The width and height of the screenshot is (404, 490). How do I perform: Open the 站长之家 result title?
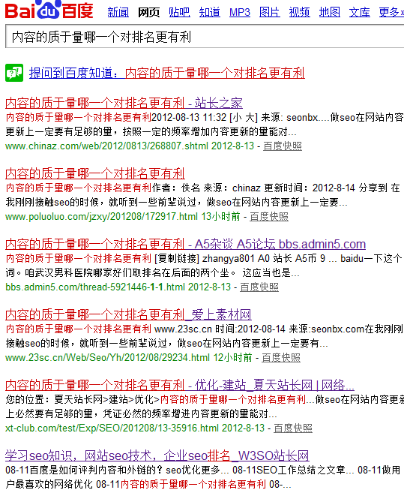pos(124,103)
